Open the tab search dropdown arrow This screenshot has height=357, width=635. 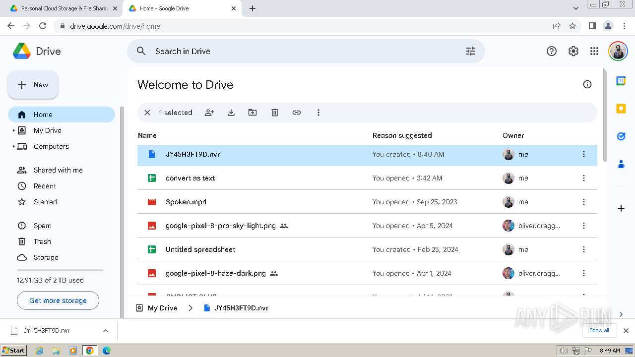[575, 8]
